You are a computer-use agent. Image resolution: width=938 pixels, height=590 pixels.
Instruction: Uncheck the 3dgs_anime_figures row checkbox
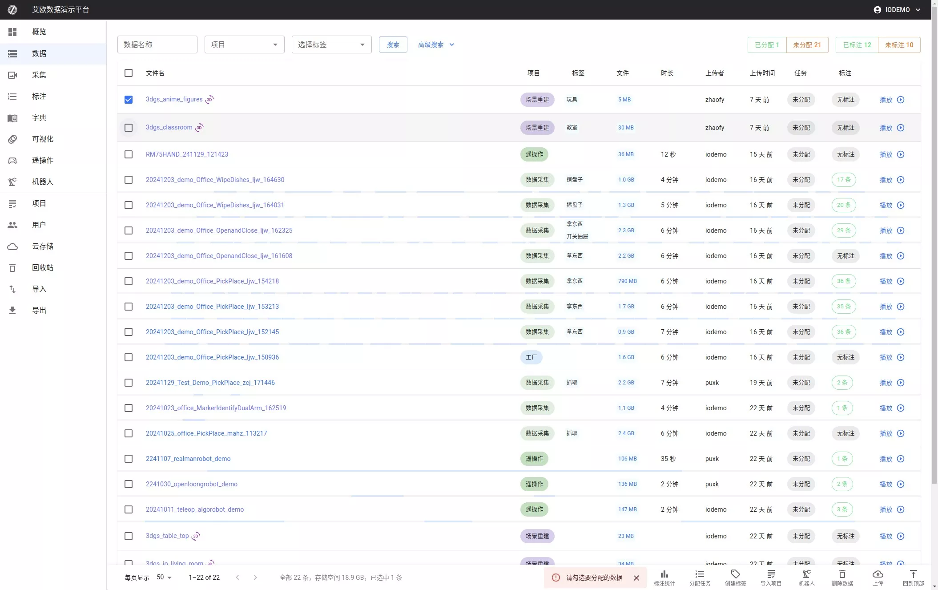coord(129,100)
